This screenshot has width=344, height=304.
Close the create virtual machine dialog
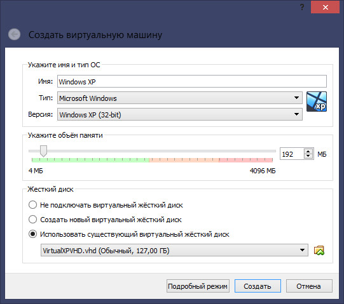(x=325, y=7)
